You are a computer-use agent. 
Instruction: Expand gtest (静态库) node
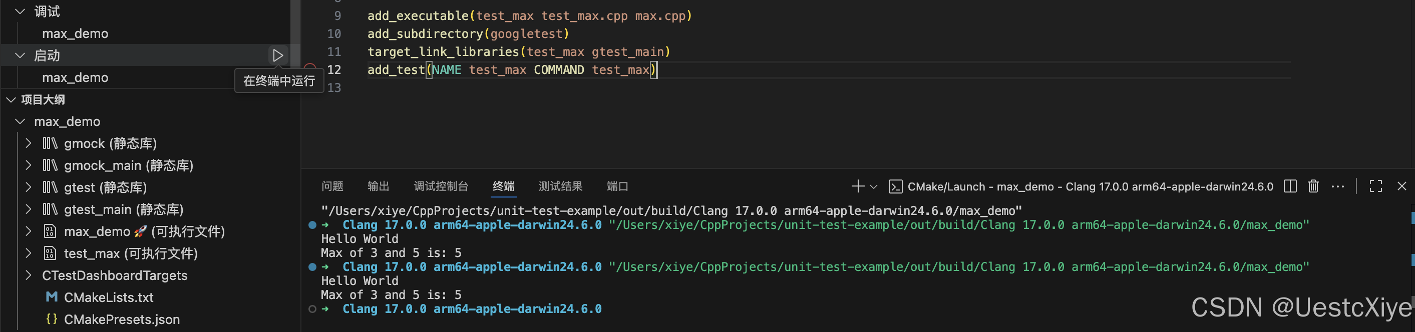coord(29,187)
